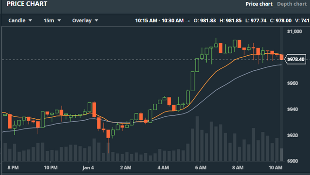Click the 4 AM time axis label
Screen dimensions: 310x175
tap(163, 168)
